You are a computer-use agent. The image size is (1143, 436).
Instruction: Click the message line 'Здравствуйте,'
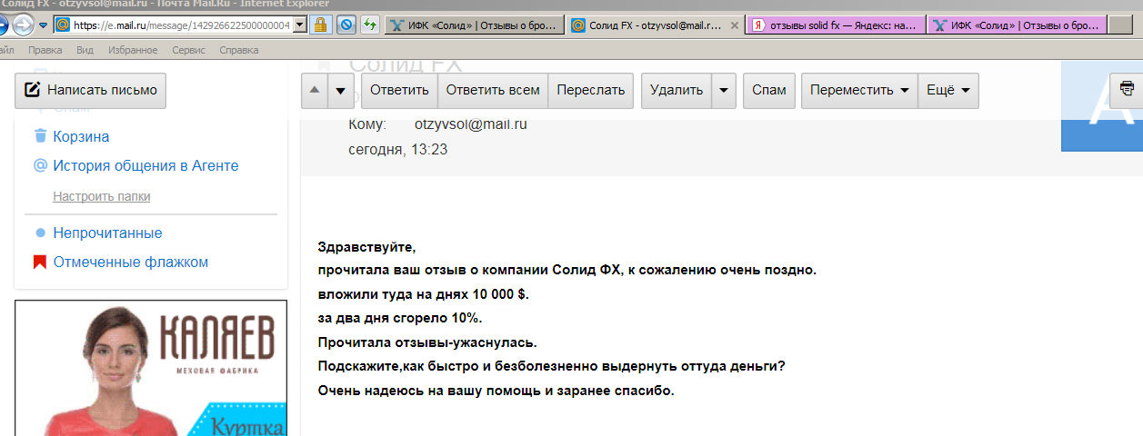click(x=367, y=247)
